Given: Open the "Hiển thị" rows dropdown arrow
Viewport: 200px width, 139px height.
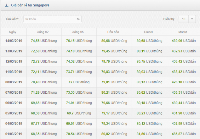Looking at the screenshot, I should (x=192, y=19).
